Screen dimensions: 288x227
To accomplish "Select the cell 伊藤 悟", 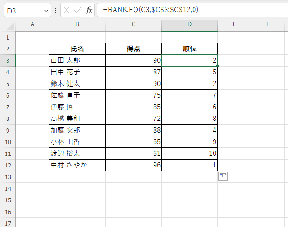I will pos(77,107).
